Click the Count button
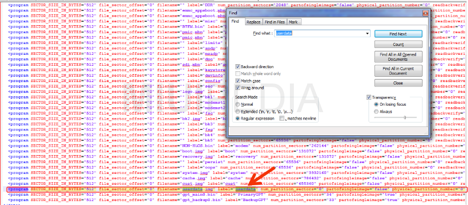Viewport: 468px width, 205px height. [x=398, y=44]
